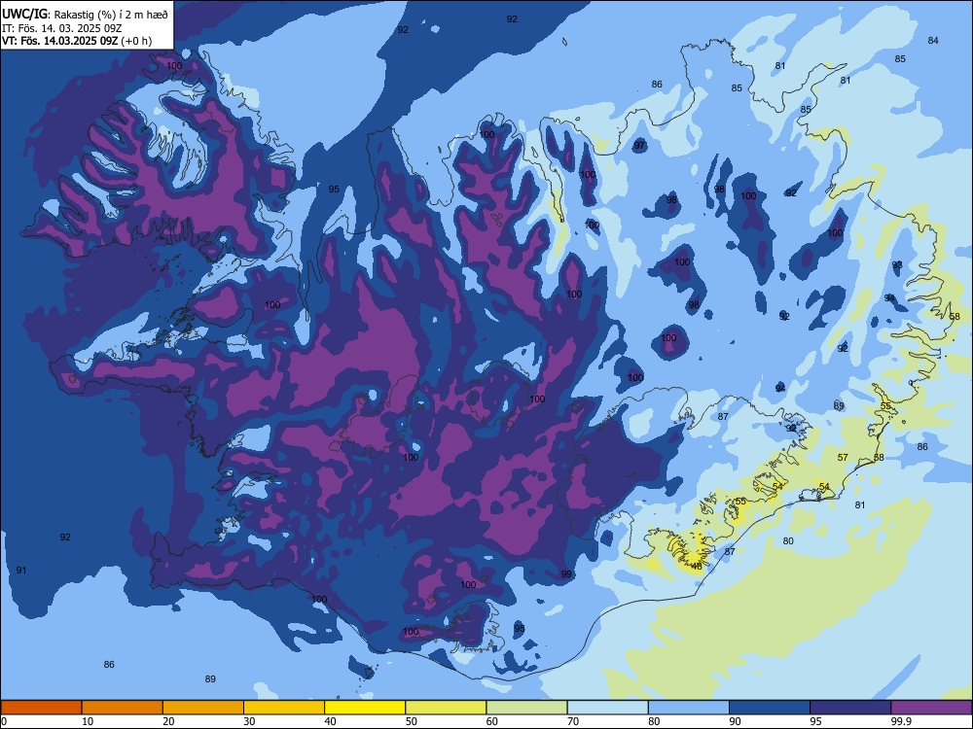Click the 50–60 pale yellow legend swatch
The image size is (973, 729).
446,708
